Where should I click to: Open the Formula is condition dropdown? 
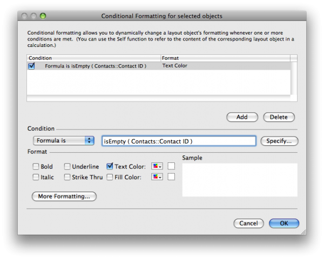[64, 141]
